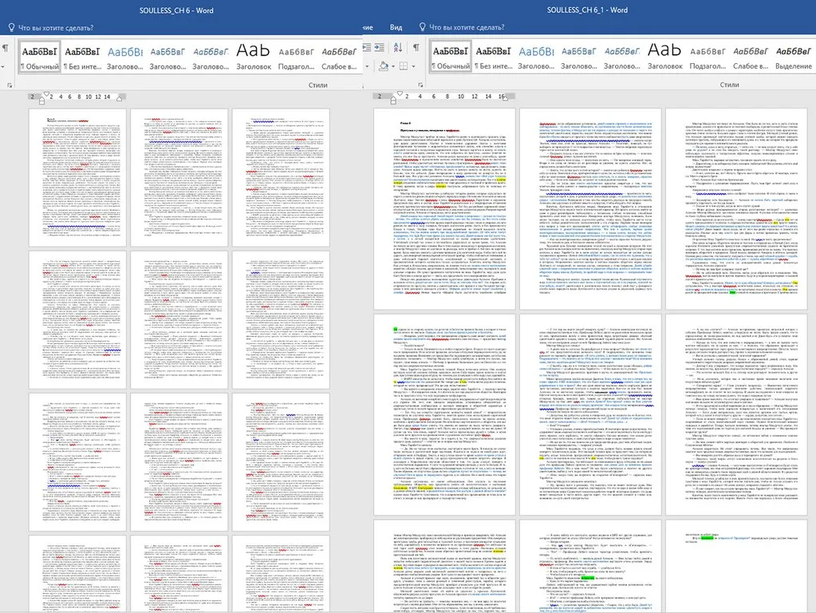Apply 'Заголовок' title style in right window
Image resolution: width=816 pixels, height=613 pixels.
click(664, 57)
